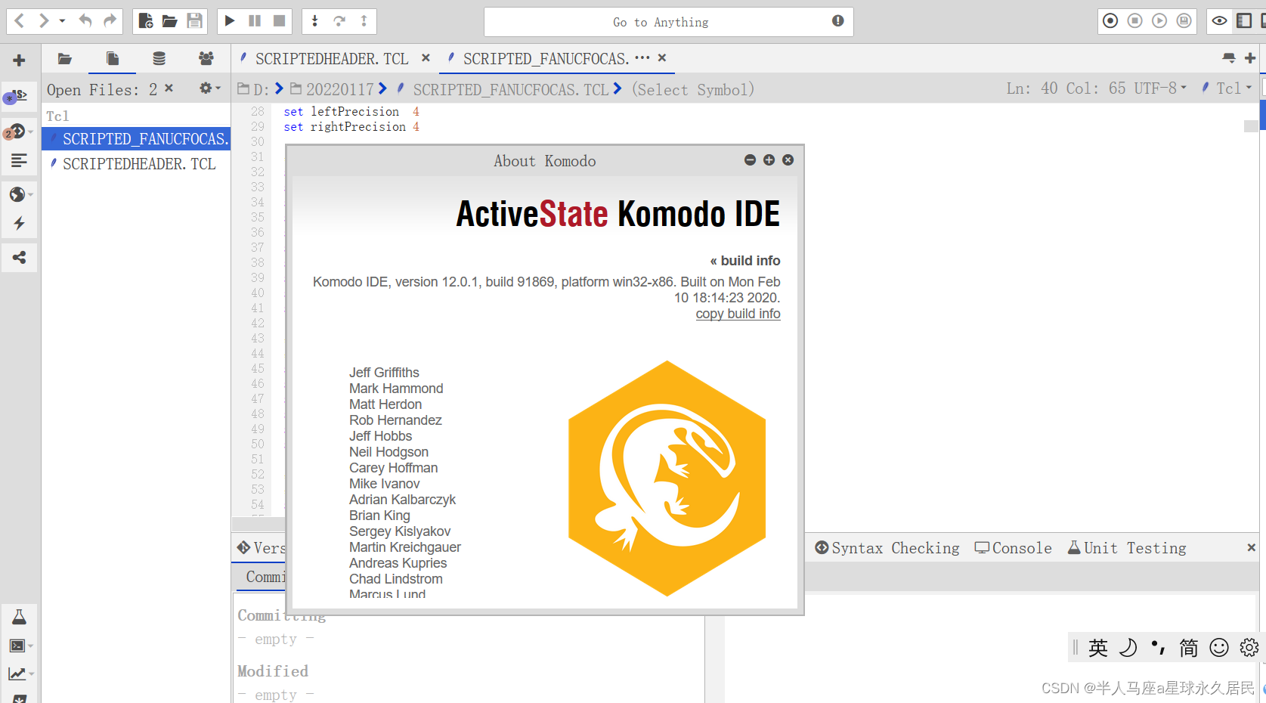Select SCRIPTED_FANUCFOCAS in the open files list
1266x703 pixels.
tap(136, 138)
